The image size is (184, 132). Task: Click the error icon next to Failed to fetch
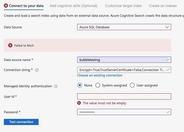coord(10,45)
